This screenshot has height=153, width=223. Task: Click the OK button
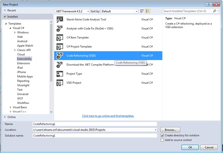click(190, 147)
